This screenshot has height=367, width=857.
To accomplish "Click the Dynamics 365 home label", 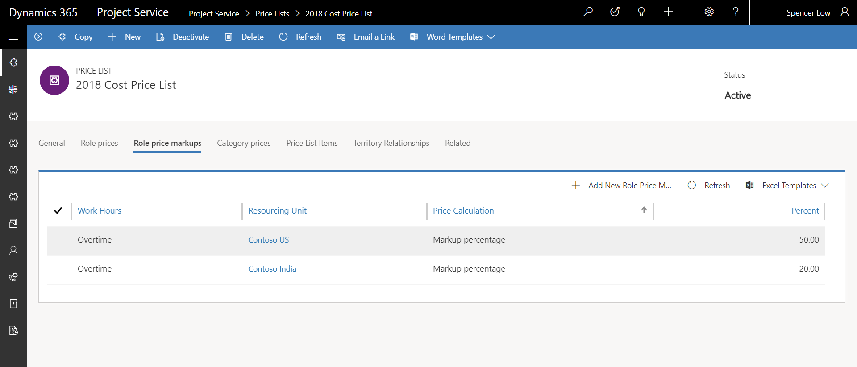I will [x=43, y=12].
